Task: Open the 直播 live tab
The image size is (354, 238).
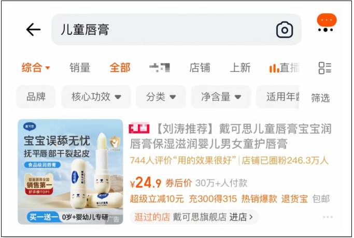Action: (x=285, y=68)
